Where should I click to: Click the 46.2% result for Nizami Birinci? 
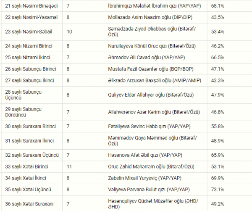pyautogui.click(x=218, y=46)
